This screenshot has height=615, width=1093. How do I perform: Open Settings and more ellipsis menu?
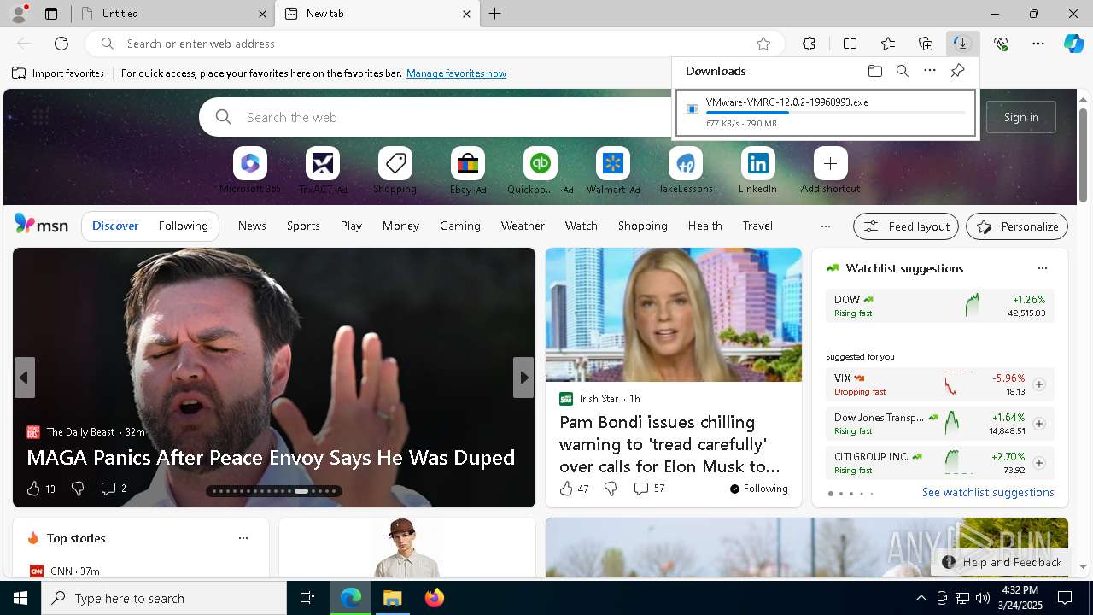(1038, 44)
